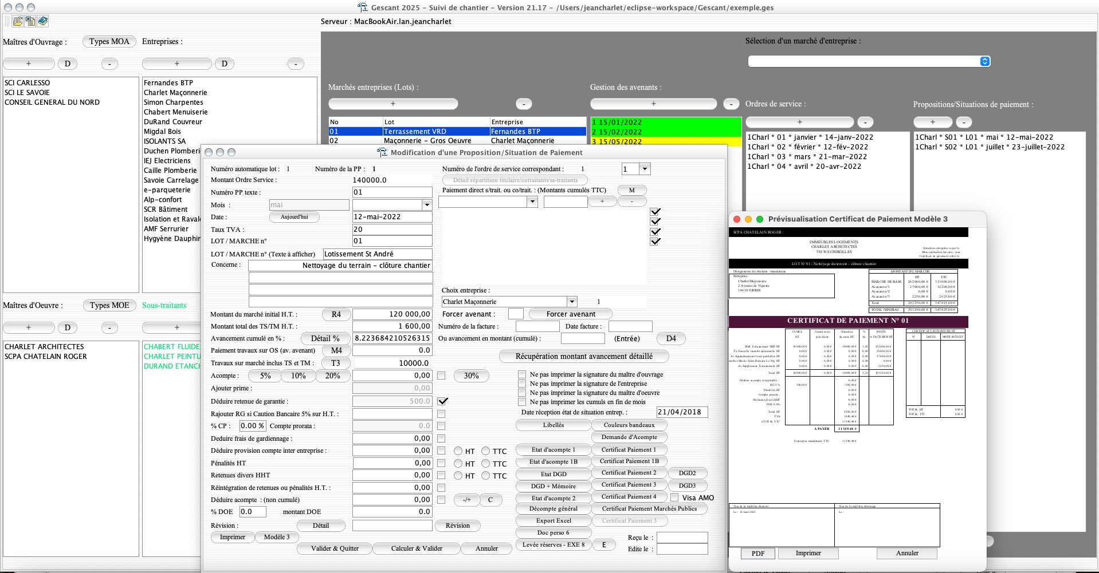Viewport: 1099px width, 573px height.
Task: Open Couleurs bandeaux settings
Action: 629,425
